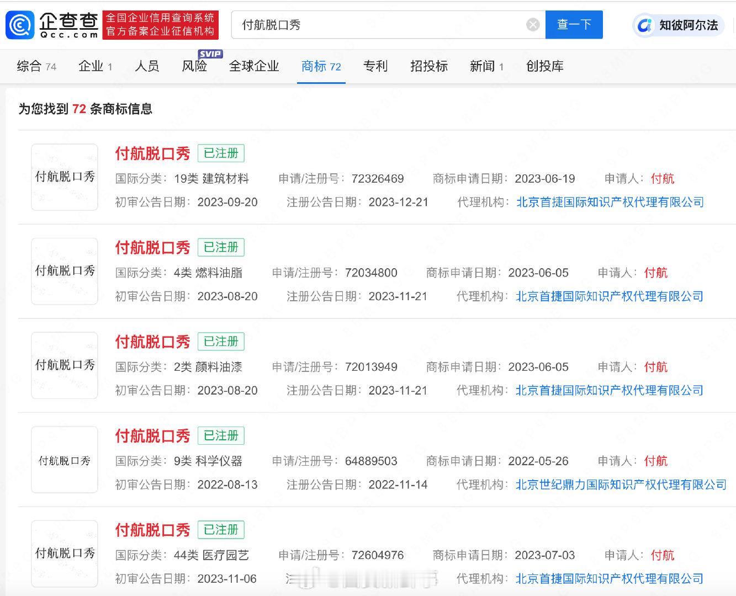Click the 为您找到 72 条商标信息 heading
The width and height of the screenshot is (736, 596).
tap(86, 109)
